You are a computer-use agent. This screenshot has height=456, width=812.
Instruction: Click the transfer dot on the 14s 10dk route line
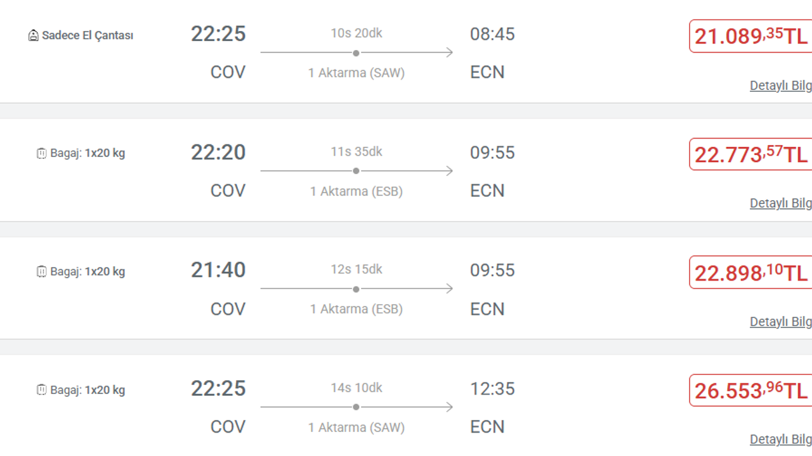pos(357,407)
